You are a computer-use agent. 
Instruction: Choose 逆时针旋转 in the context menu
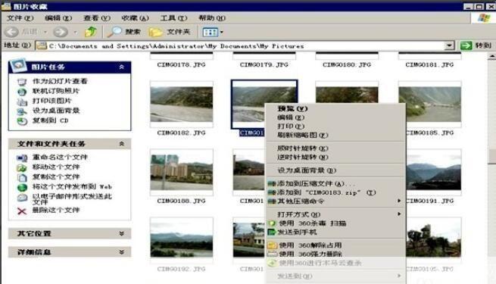click(x=335, y=158)
